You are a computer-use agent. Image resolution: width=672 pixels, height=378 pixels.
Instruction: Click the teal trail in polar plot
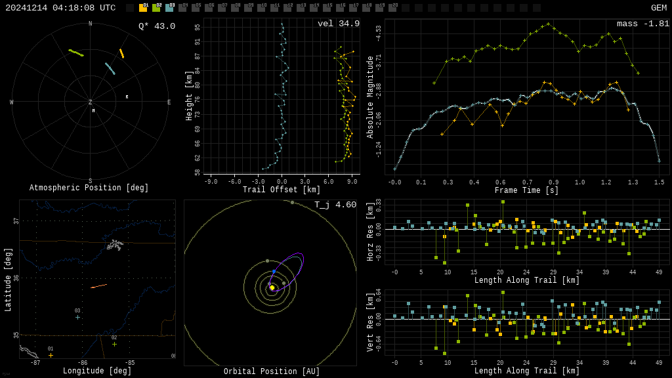110,68
